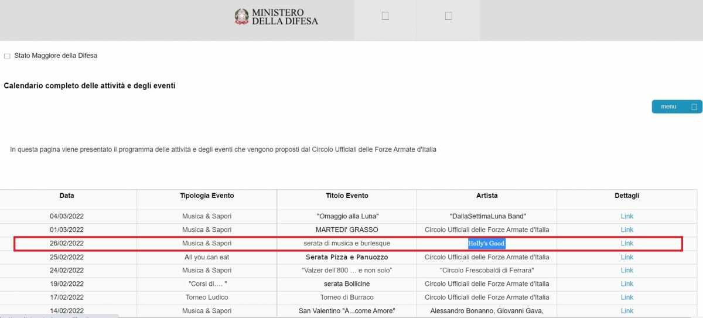Screen dimensions: 703x318
Task: Open Link for Serata Pizza e Panuozzo
Action: [627, 257]
